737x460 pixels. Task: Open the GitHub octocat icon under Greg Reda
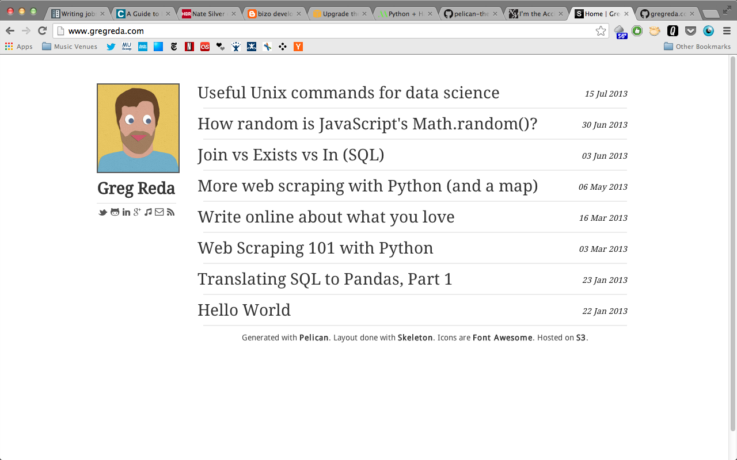[x=115, y=212]
